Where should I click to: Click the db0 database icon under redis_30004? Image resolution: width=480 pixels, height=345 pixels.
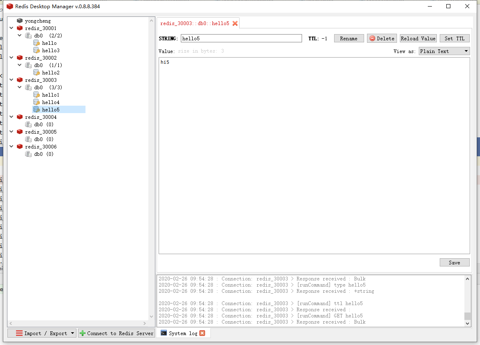click(28, 124)
